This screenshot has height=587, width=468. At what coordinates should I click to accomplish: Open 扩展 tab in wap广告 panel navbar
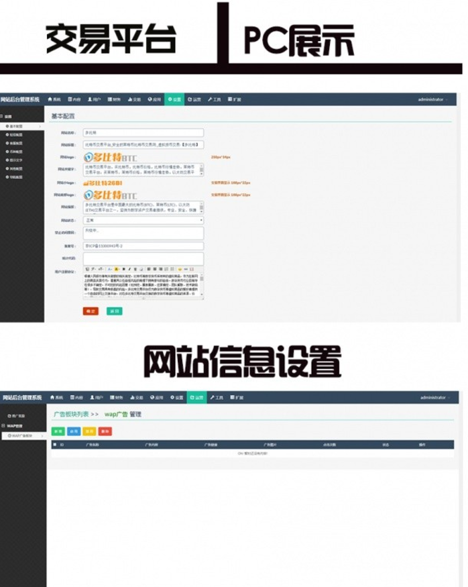(x=237, y=397)
